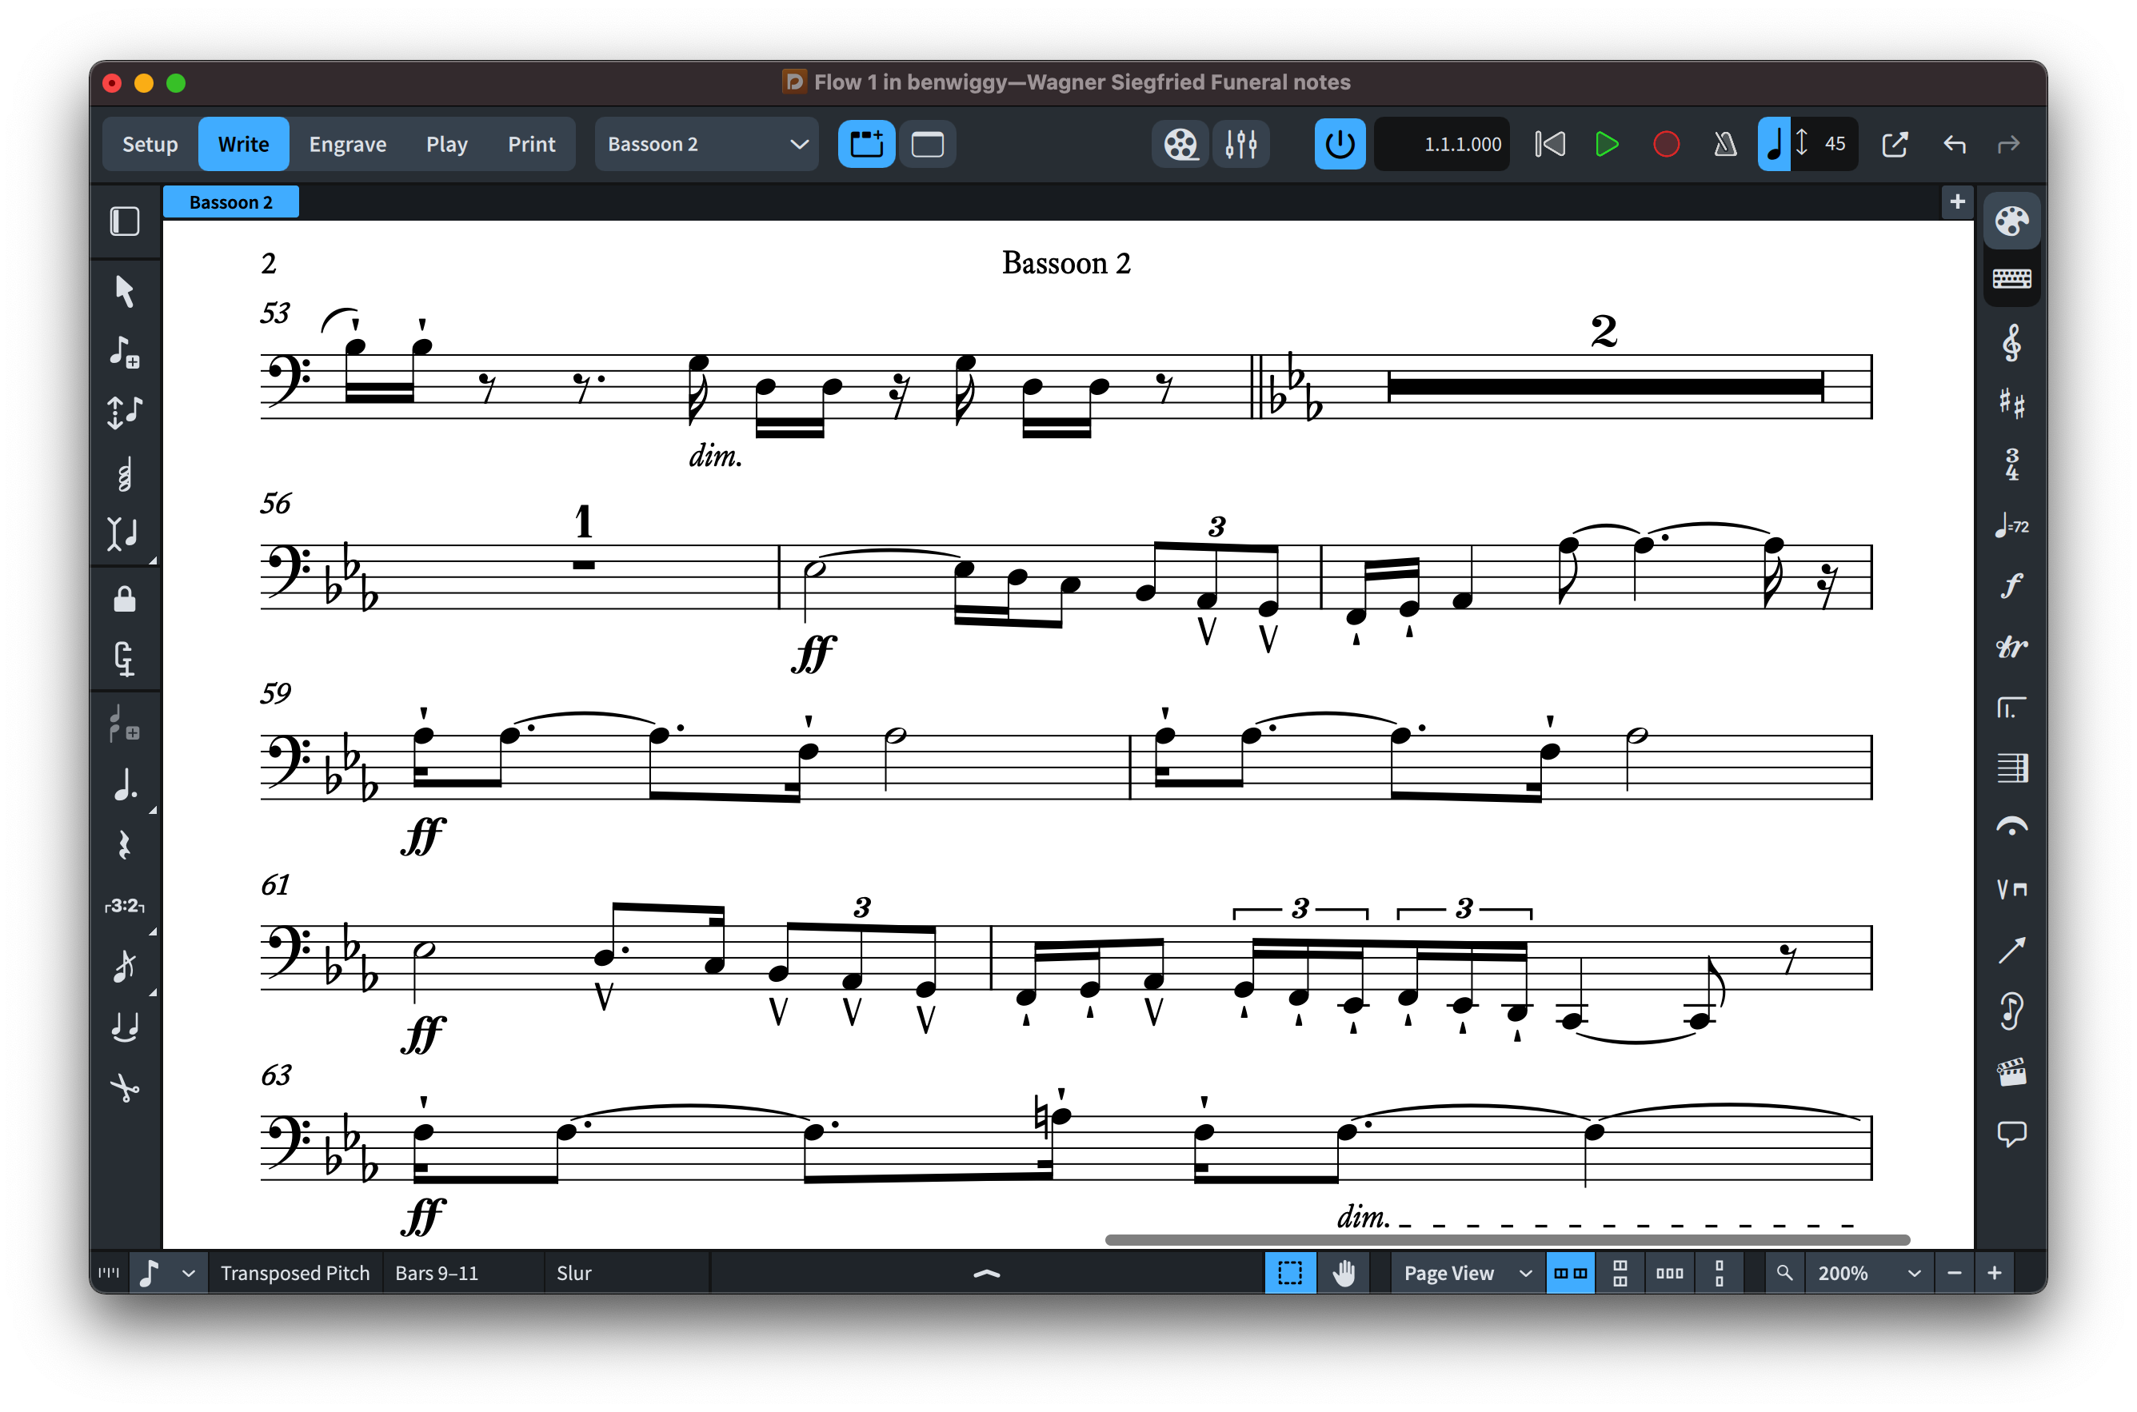
Task: Open the Ornaments trill panel
Action: pos(2010,647)
